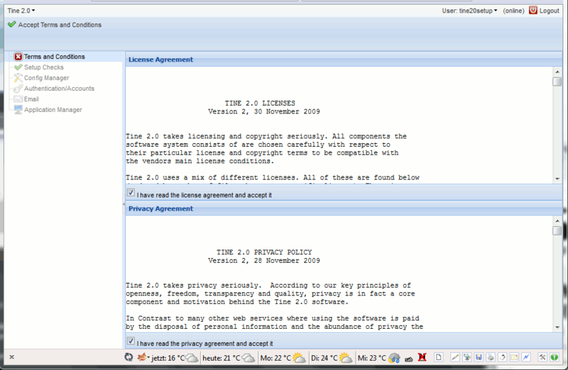Image resolution: width=568 pixels, height=370 pixels.
Task: Click yellow note icon in status bar
Action: point(514,357)
